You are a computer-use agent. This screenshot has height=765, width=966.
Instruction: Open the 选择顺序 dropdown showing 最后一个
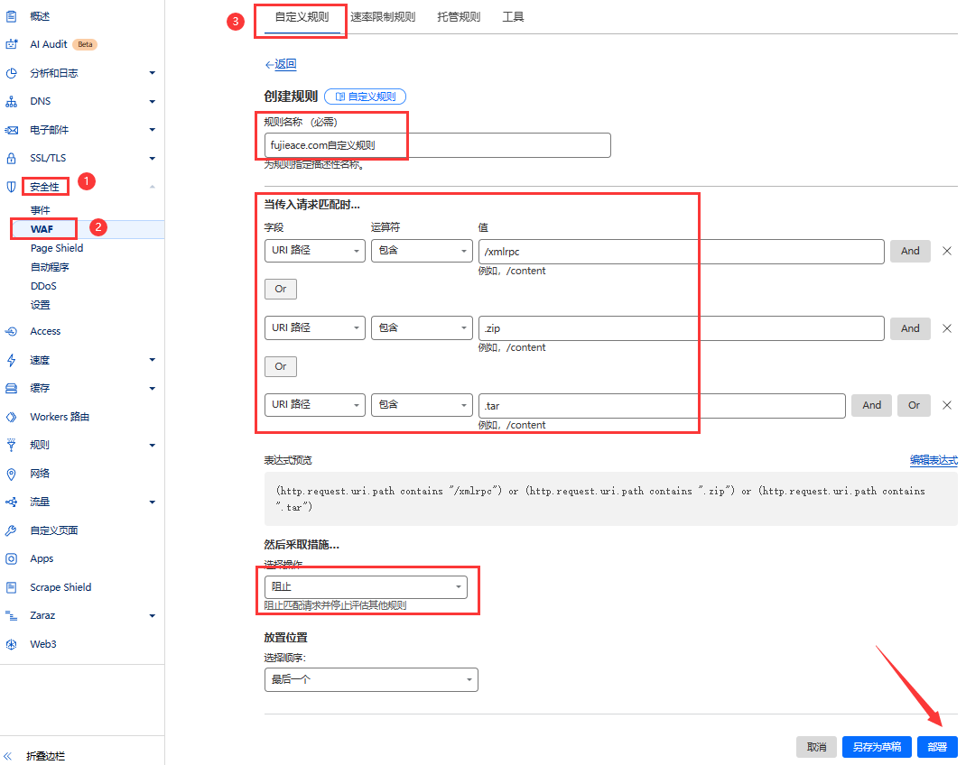371,680
